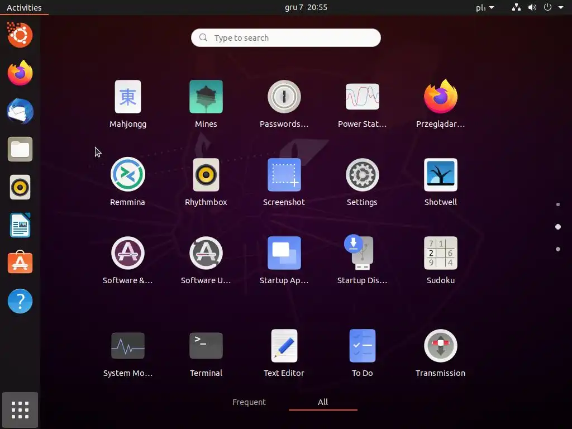Open Software & Updates
This screenshot has width=572, height=429.
click(128, 260)
